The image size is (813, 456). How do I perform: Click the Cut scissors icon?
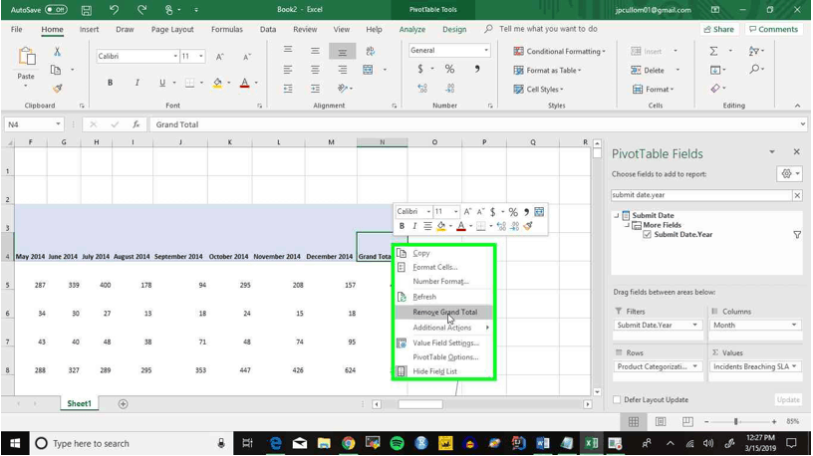click(x=57, y=52)
